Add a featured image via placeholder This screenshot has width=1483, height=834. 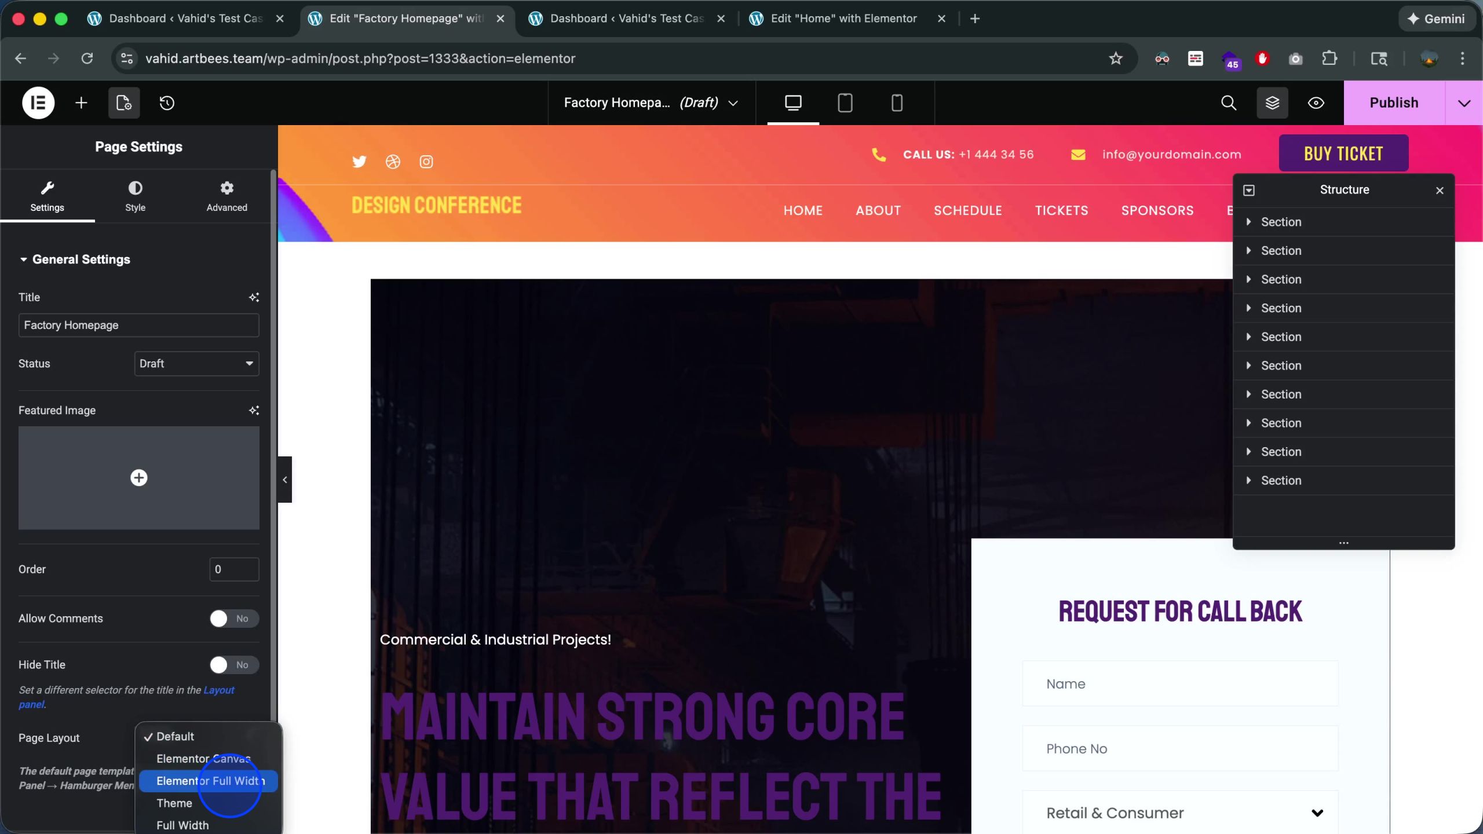point(138,478)
